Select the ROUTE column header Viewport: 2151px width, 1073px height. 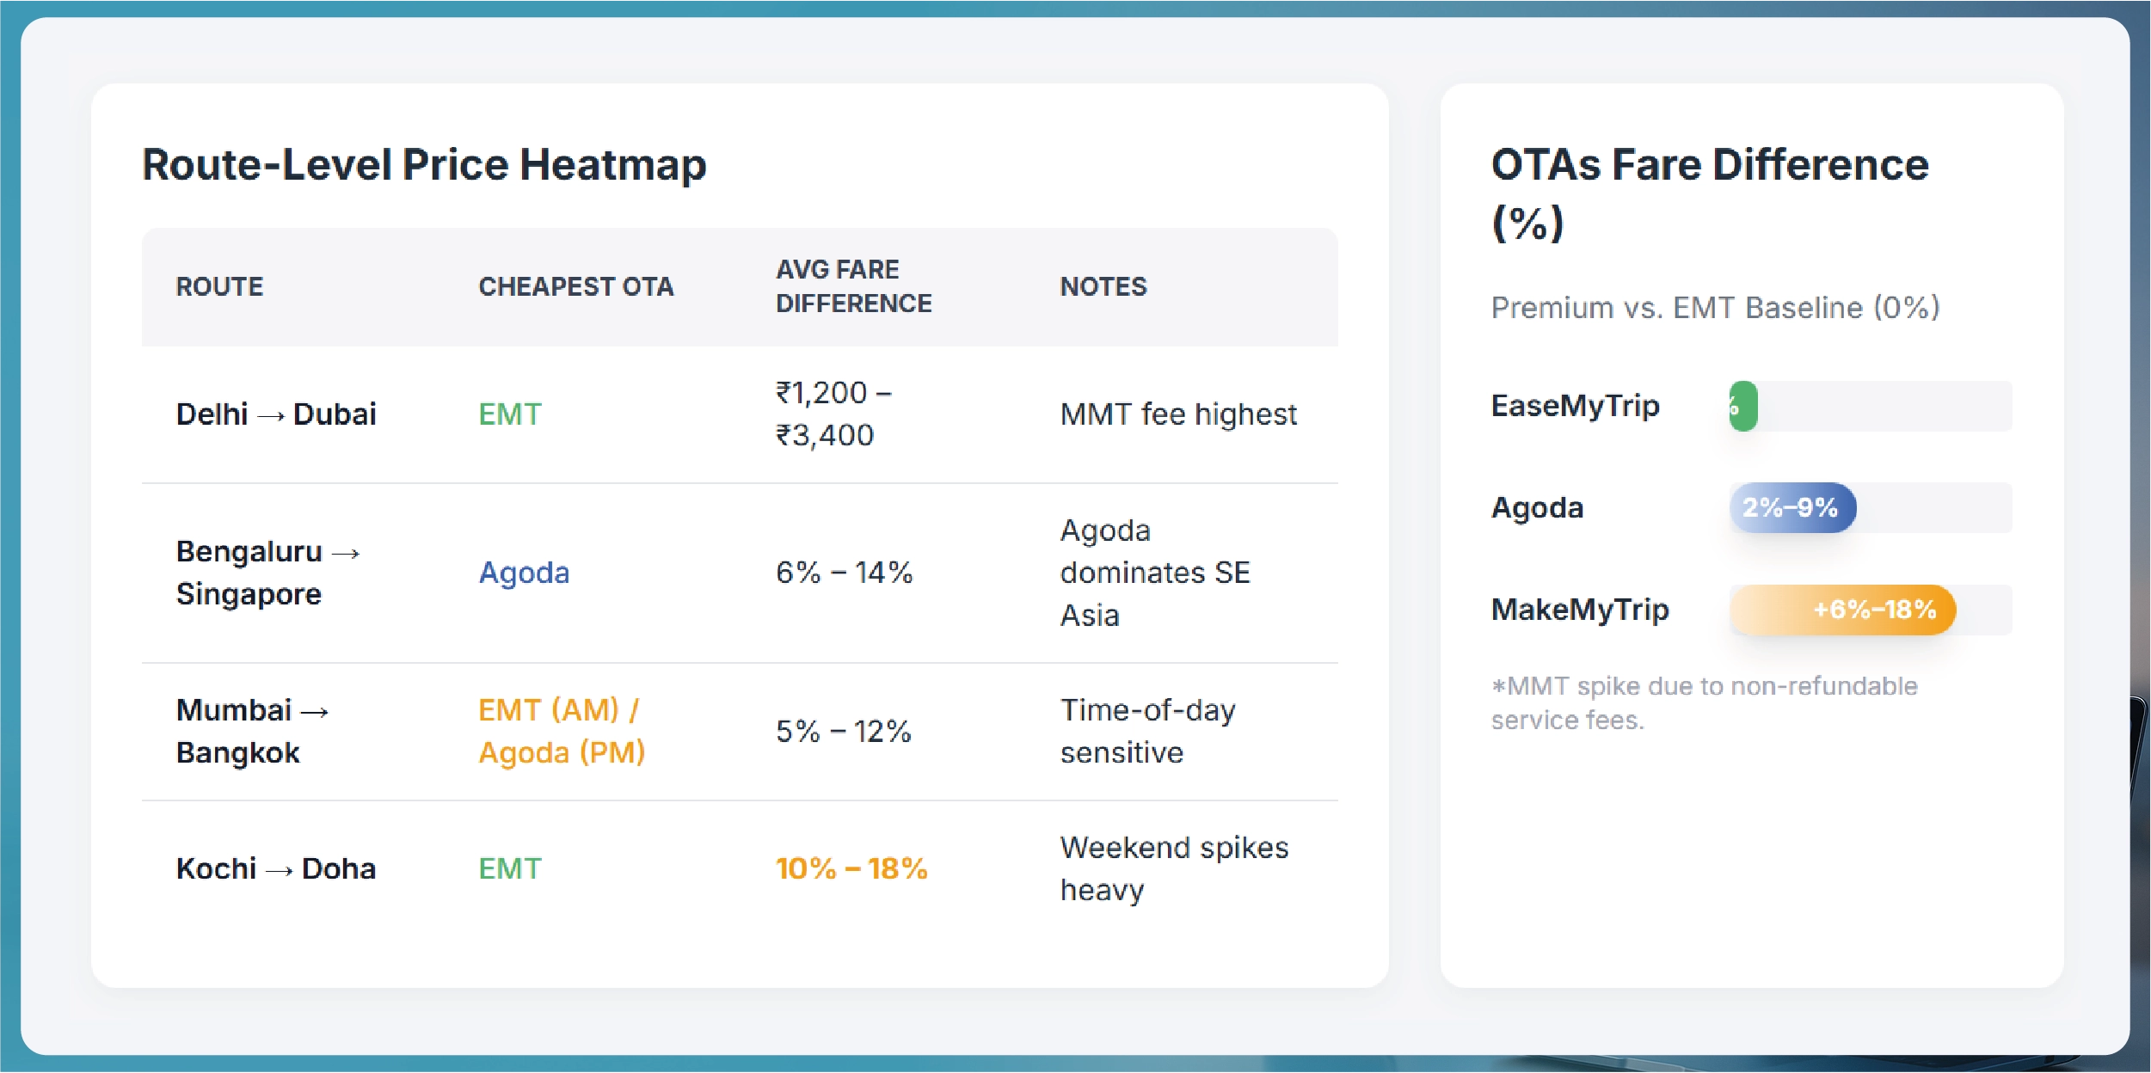tap(219, 286)
